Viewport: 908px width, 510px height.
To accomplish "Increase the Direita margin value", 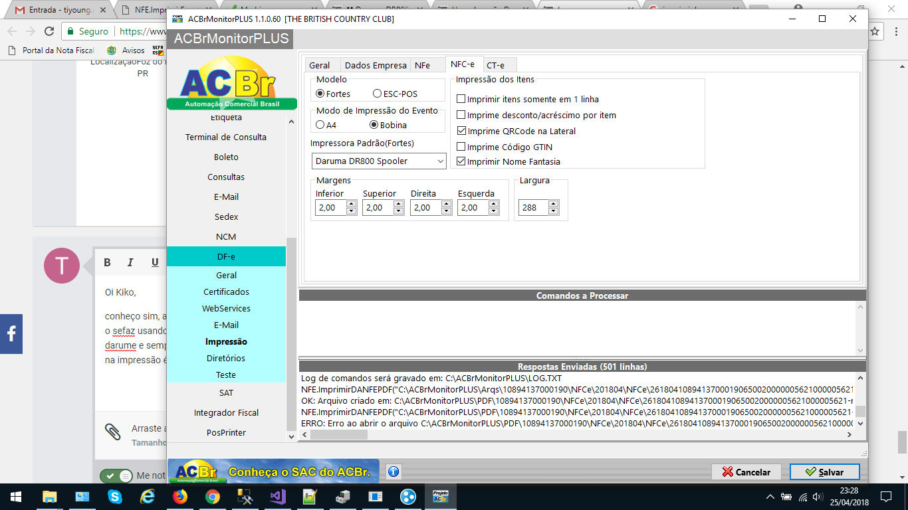I will [x=446, y=204].
